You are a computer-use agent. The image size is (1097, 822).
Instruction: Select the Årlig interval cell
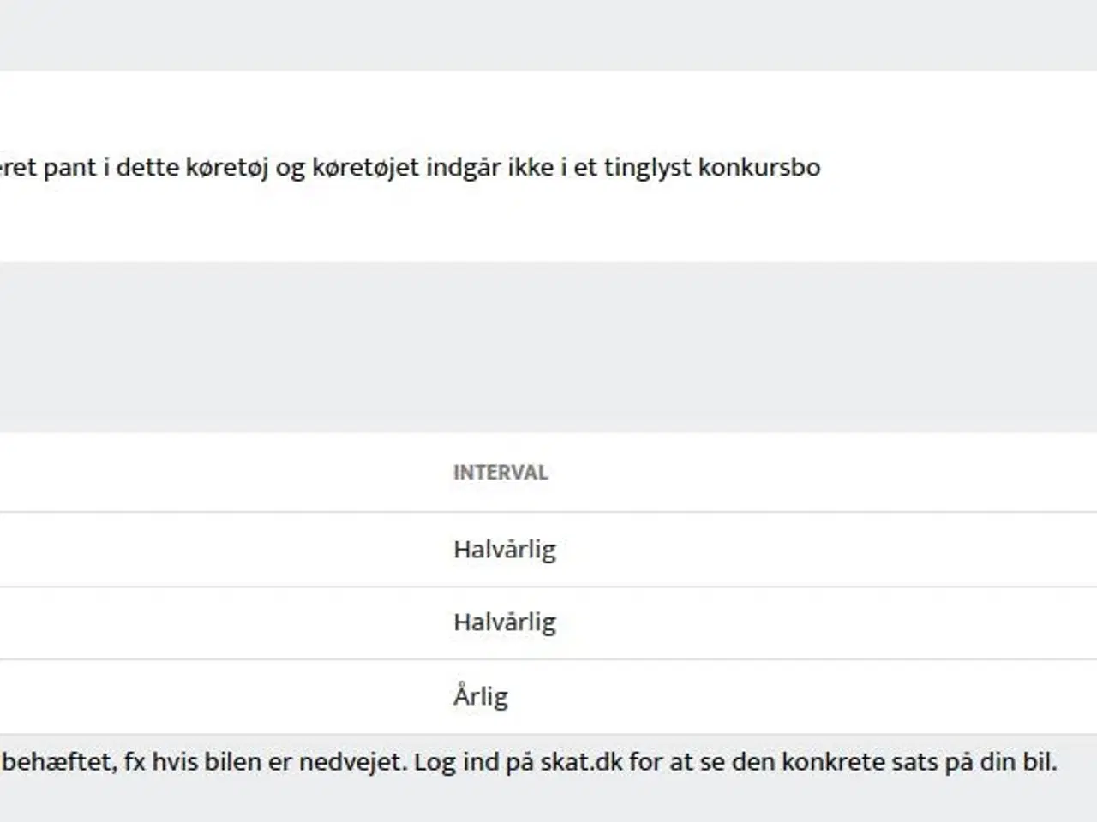point(481,695)
